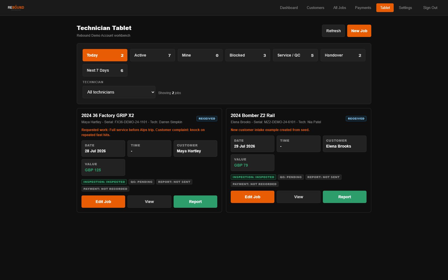Click the 2024 Bomber Z2 Rail title
Screen dimensions: 448x280
(253, 115)
